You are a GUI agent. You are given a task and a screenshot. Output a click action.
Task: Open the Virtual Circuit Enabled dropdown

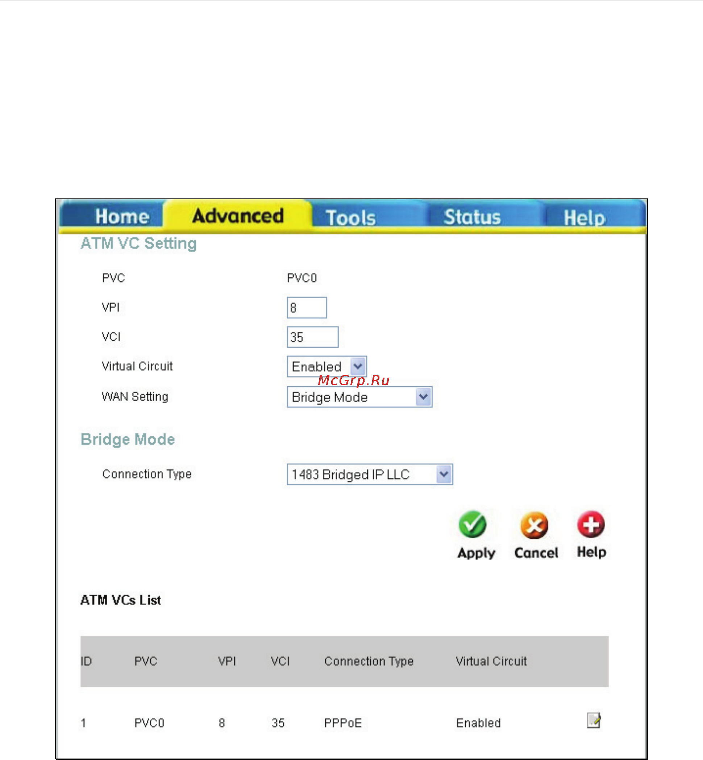point(327,367)
